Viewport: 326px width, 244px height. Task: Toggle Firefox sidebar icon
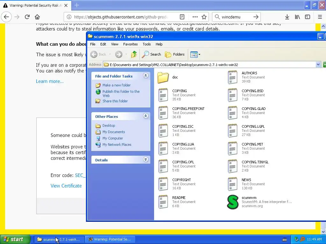(x=308, y=17)
